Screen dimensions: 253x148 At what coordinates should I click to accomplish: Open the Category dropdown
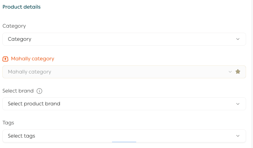click(124, 39)
